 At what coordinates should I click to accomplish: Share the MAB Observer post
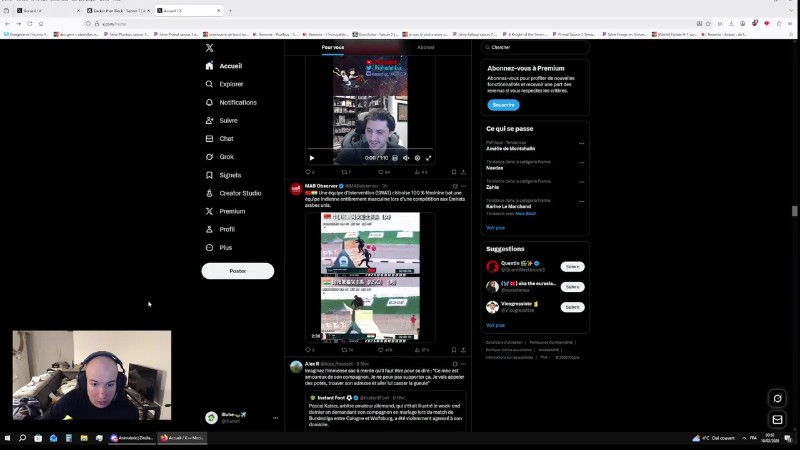point(463,350)
